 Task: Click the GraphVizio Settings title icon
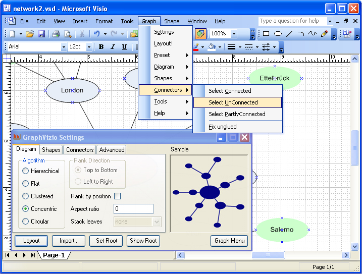(17, 137)
